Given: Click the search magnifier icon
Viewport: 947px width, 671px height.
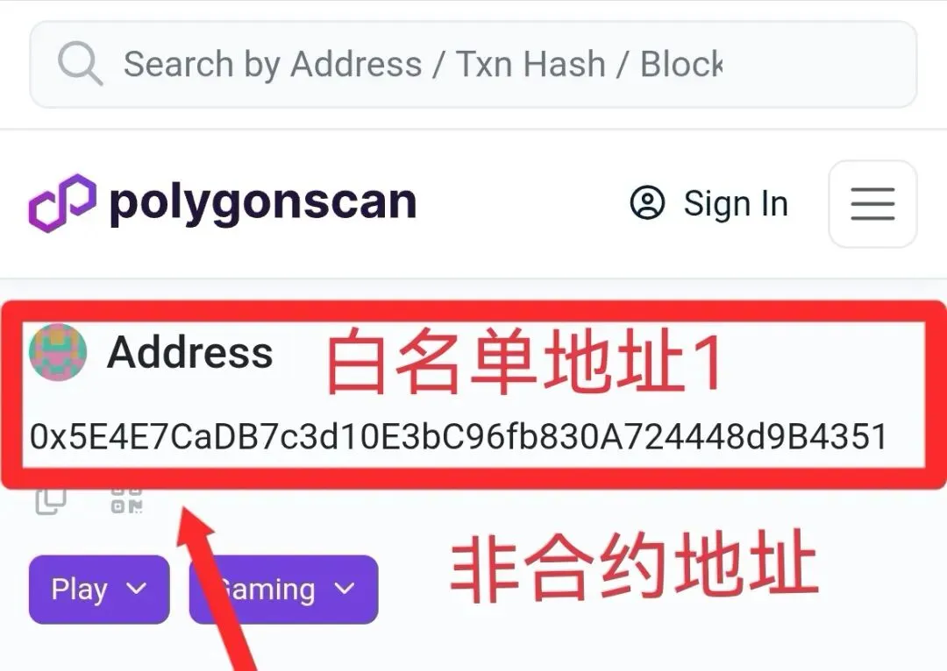Looking at the screenshot, I should 80,63.
